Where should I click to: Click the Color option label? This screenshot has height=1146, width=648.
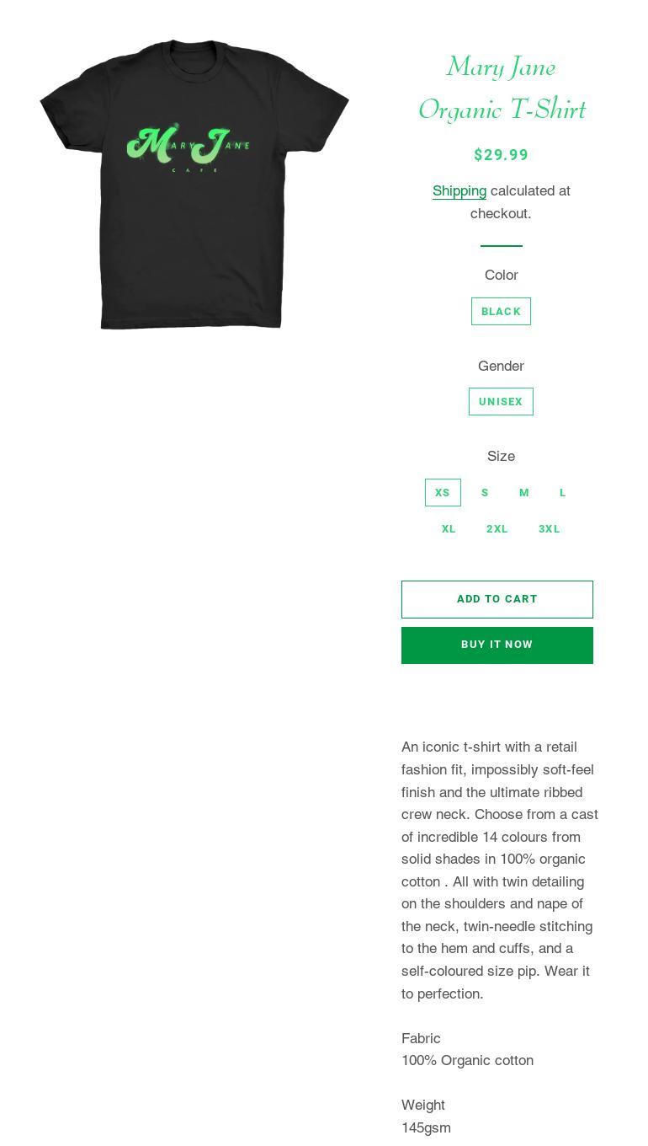point(502,276)
